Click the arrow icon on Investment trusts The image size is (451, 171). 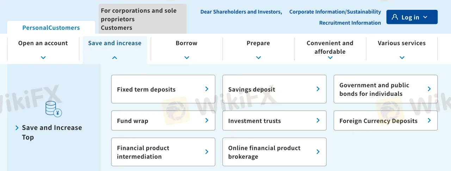coord(318,120)
